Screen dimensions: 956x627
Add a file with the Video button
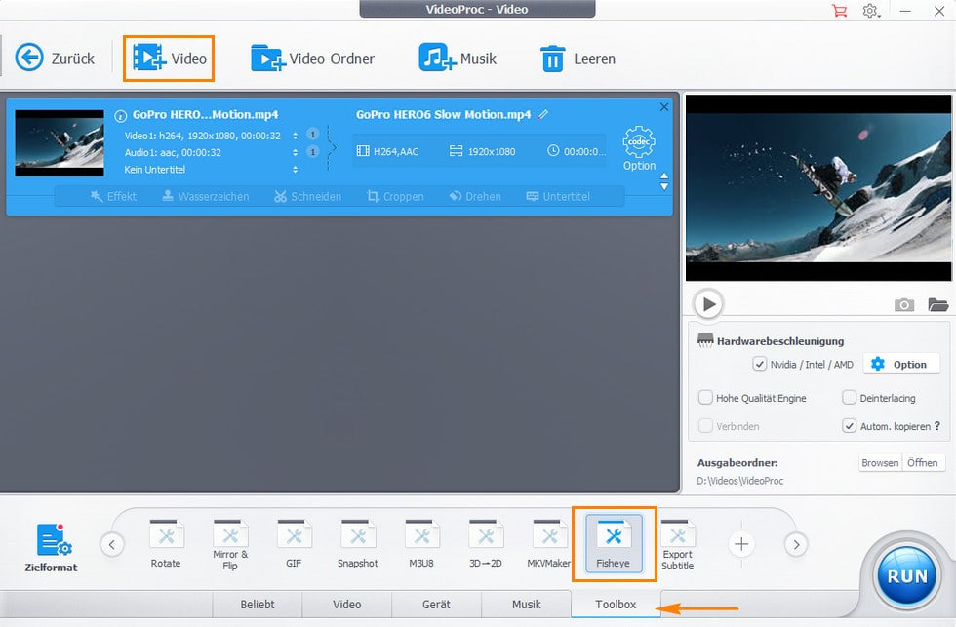click(169, 59)
